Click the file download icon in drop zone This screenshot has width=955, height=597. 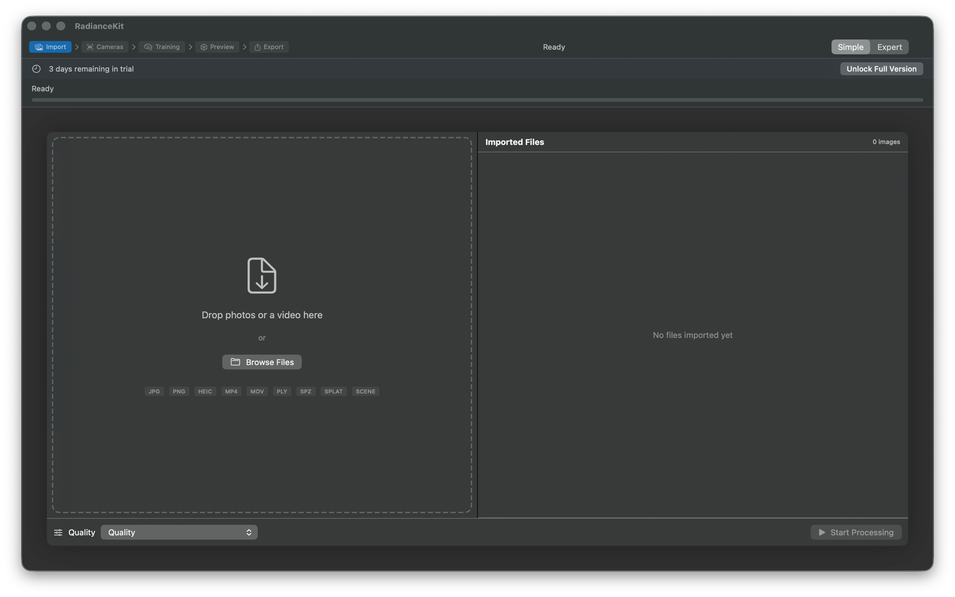[x=262, y=275]
